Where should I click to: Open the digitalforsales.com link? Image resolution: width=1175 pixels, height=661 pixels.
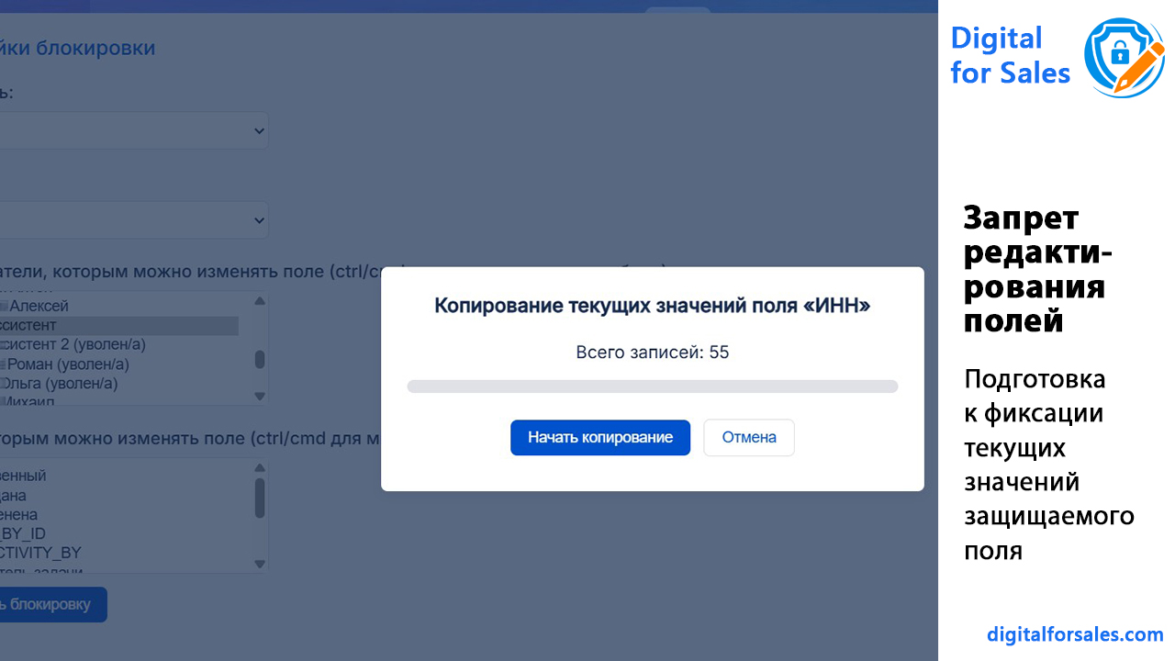click(1075, 634)
